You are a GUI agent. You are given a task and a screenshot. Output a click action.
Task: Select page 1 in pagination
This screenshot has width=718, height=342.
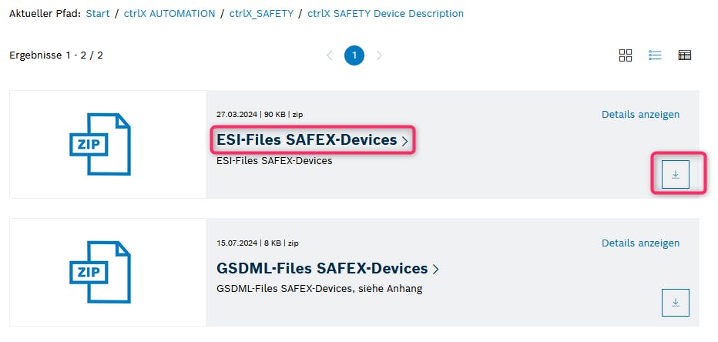coord(354,55)
